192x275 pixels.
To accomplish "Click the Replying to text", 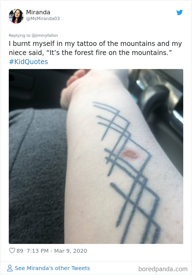I will click(x=19, y=35).
